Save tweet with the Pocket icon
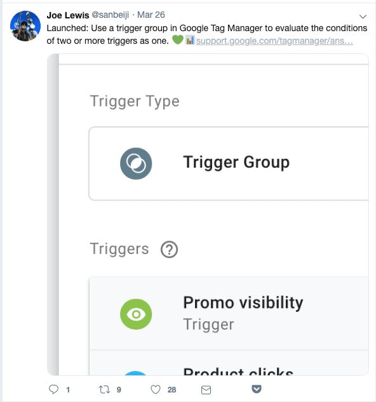Image resolution: width=376 pixels, height=402 pixels. coord(257,389)
